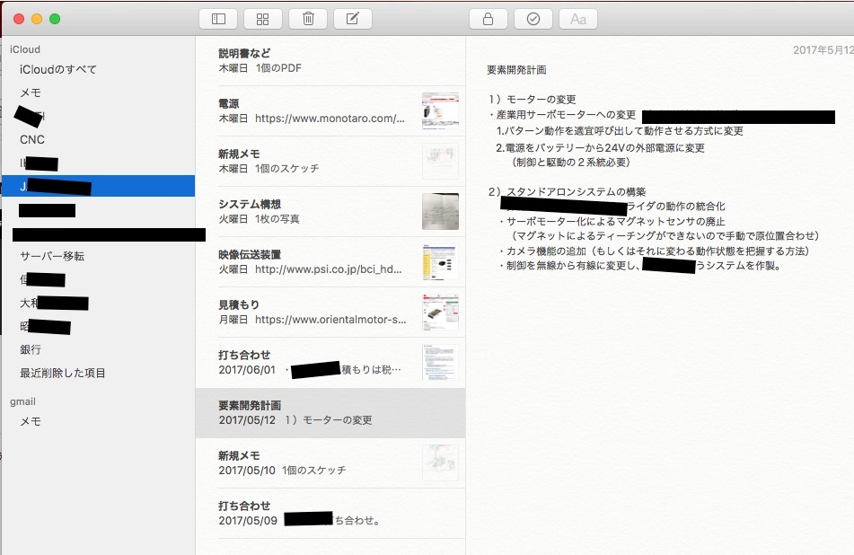Open the 説明書など note
This screenshot has height=555, width=854.
tap(330, 60)
